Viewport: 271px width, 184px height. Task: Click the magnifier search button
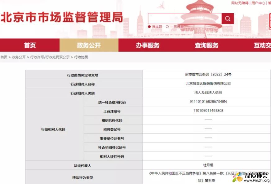(x=228, y=19)
